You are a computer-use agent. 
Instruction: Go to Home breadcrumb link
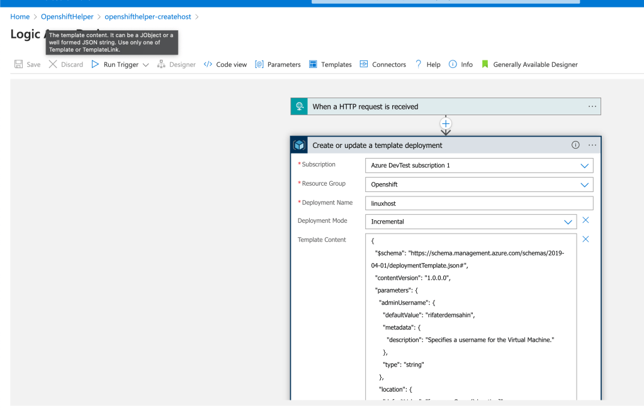click(x=20, y=17)
